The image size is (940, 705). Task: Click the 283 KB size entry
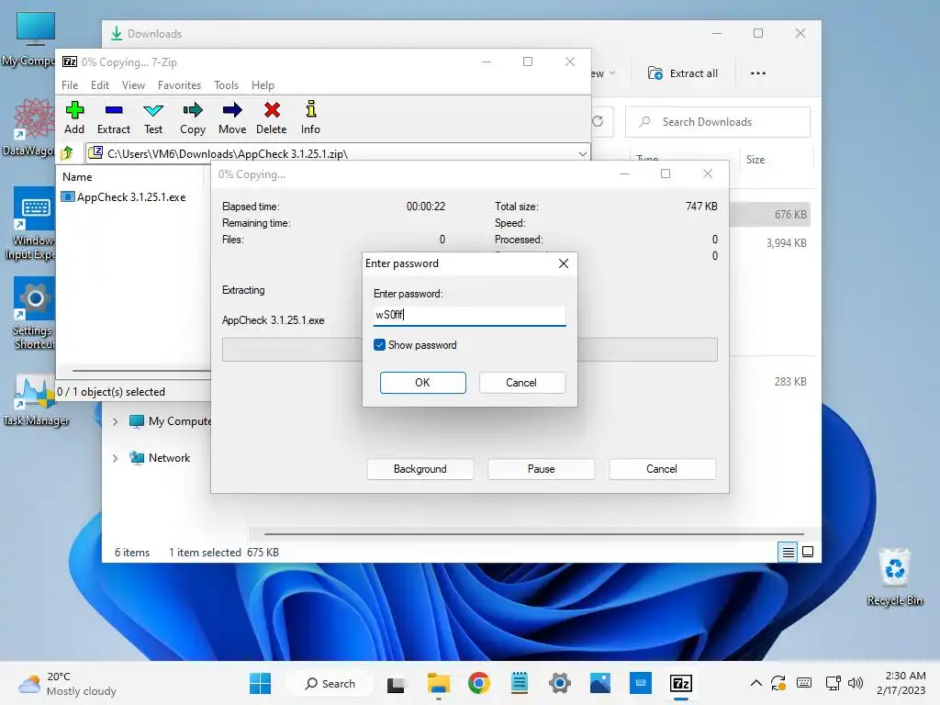[790, 381]
